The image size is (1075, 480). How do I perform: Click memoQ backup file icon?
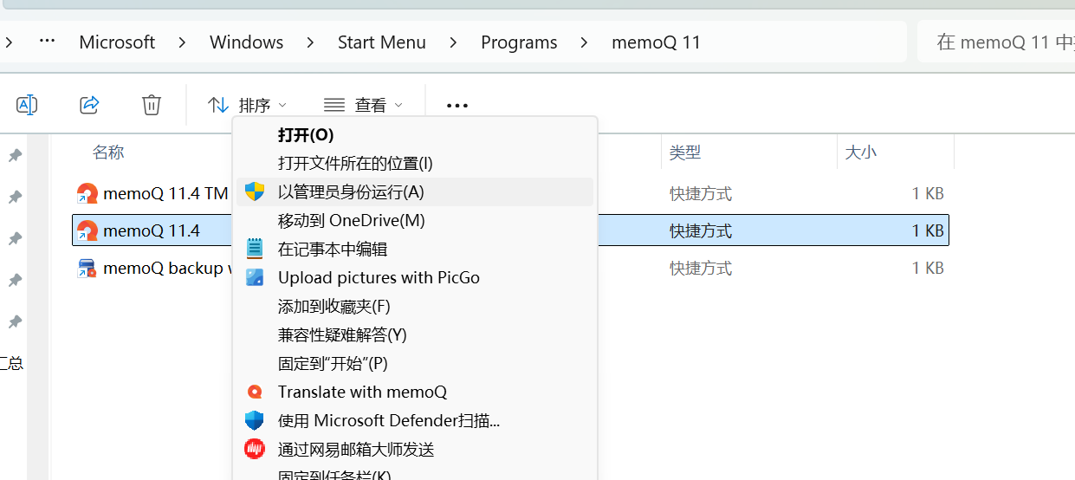(x=87, y=268)
